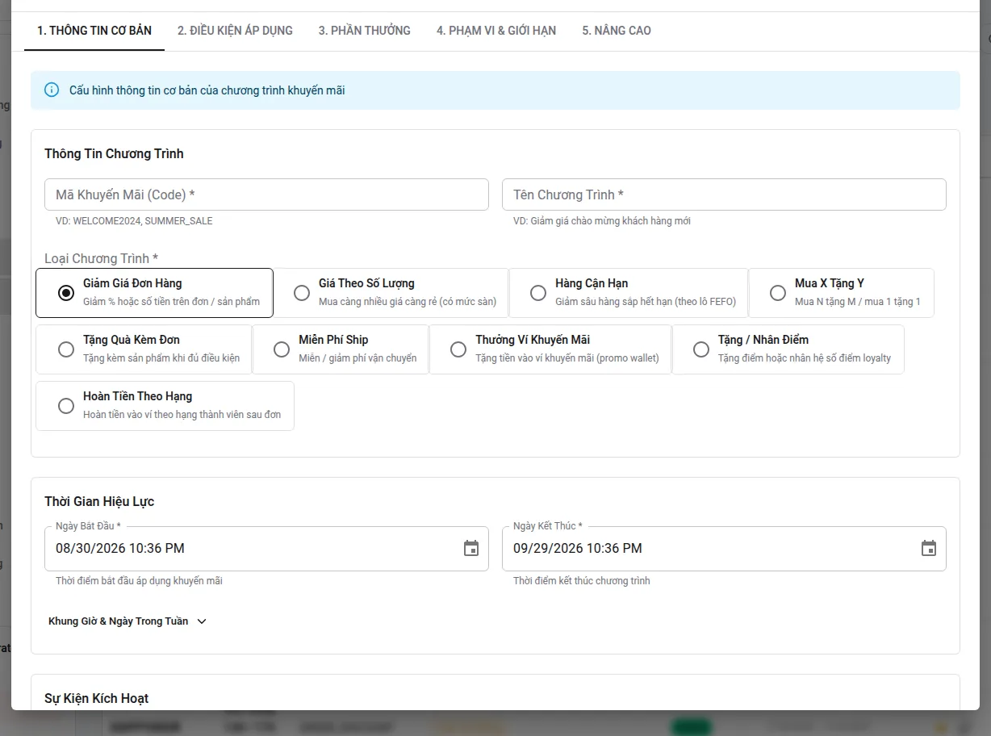Focus the Tên Chương Trình field
Screen dimensions: 991x736
point(724,194)
